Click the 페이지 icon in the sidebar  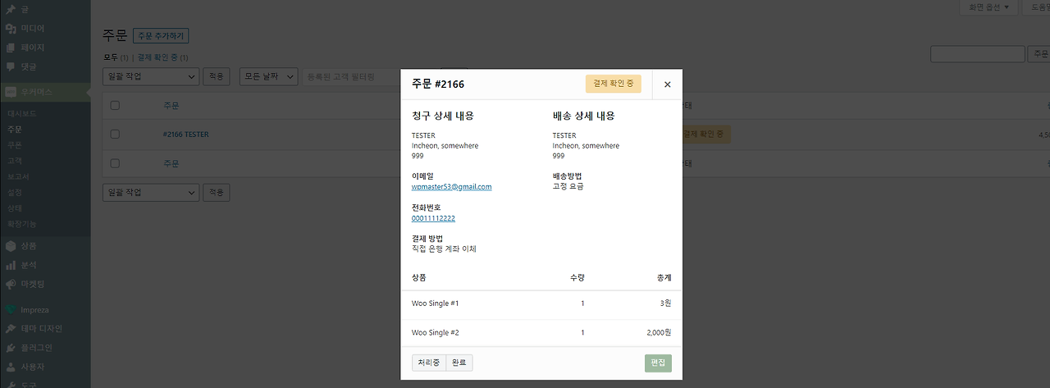coord(11,48)
